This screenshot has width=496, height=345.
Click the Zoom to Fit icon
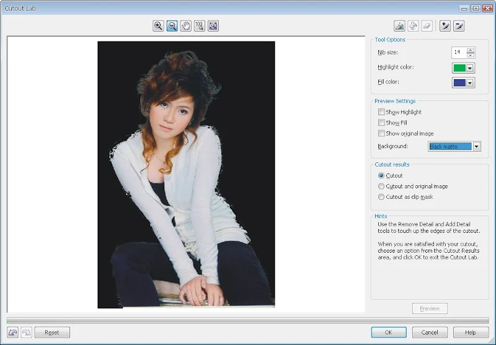(213, 26)
